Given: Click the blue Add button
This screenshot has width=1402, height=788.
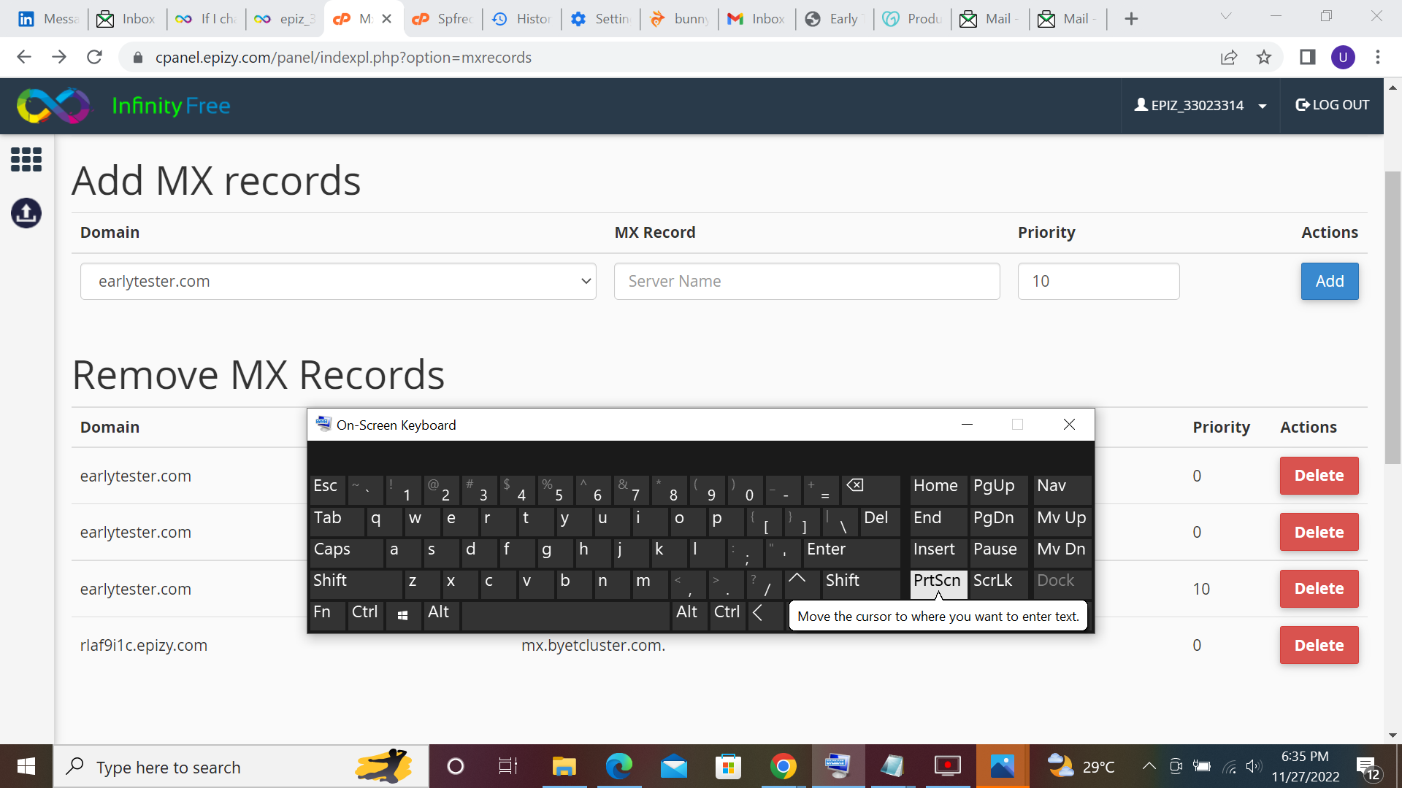Looking at the screenshot, I should tap(1329, 282).
